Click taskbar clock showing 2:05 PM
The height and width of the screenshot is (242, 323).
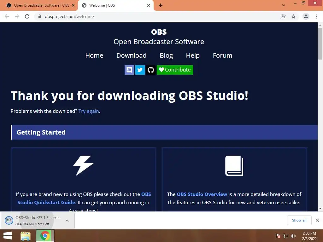point(309,236)
